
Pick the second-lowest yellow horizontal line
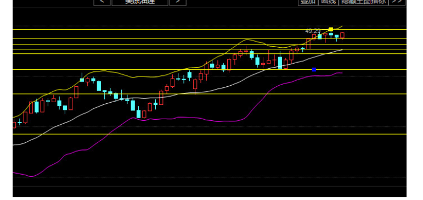pyautogui.click(x=210, y=94)
